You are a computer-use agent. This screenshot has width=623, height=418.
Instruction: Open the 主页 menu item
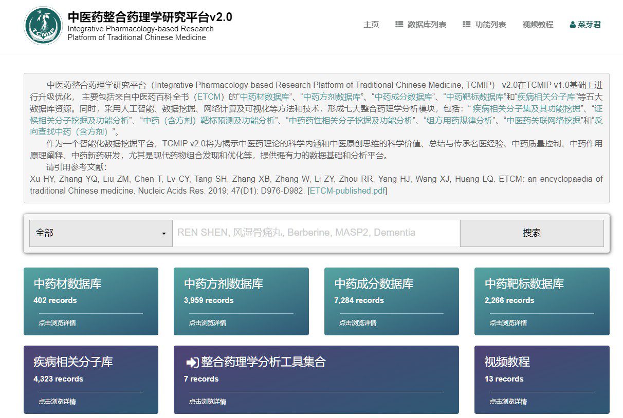371,25
